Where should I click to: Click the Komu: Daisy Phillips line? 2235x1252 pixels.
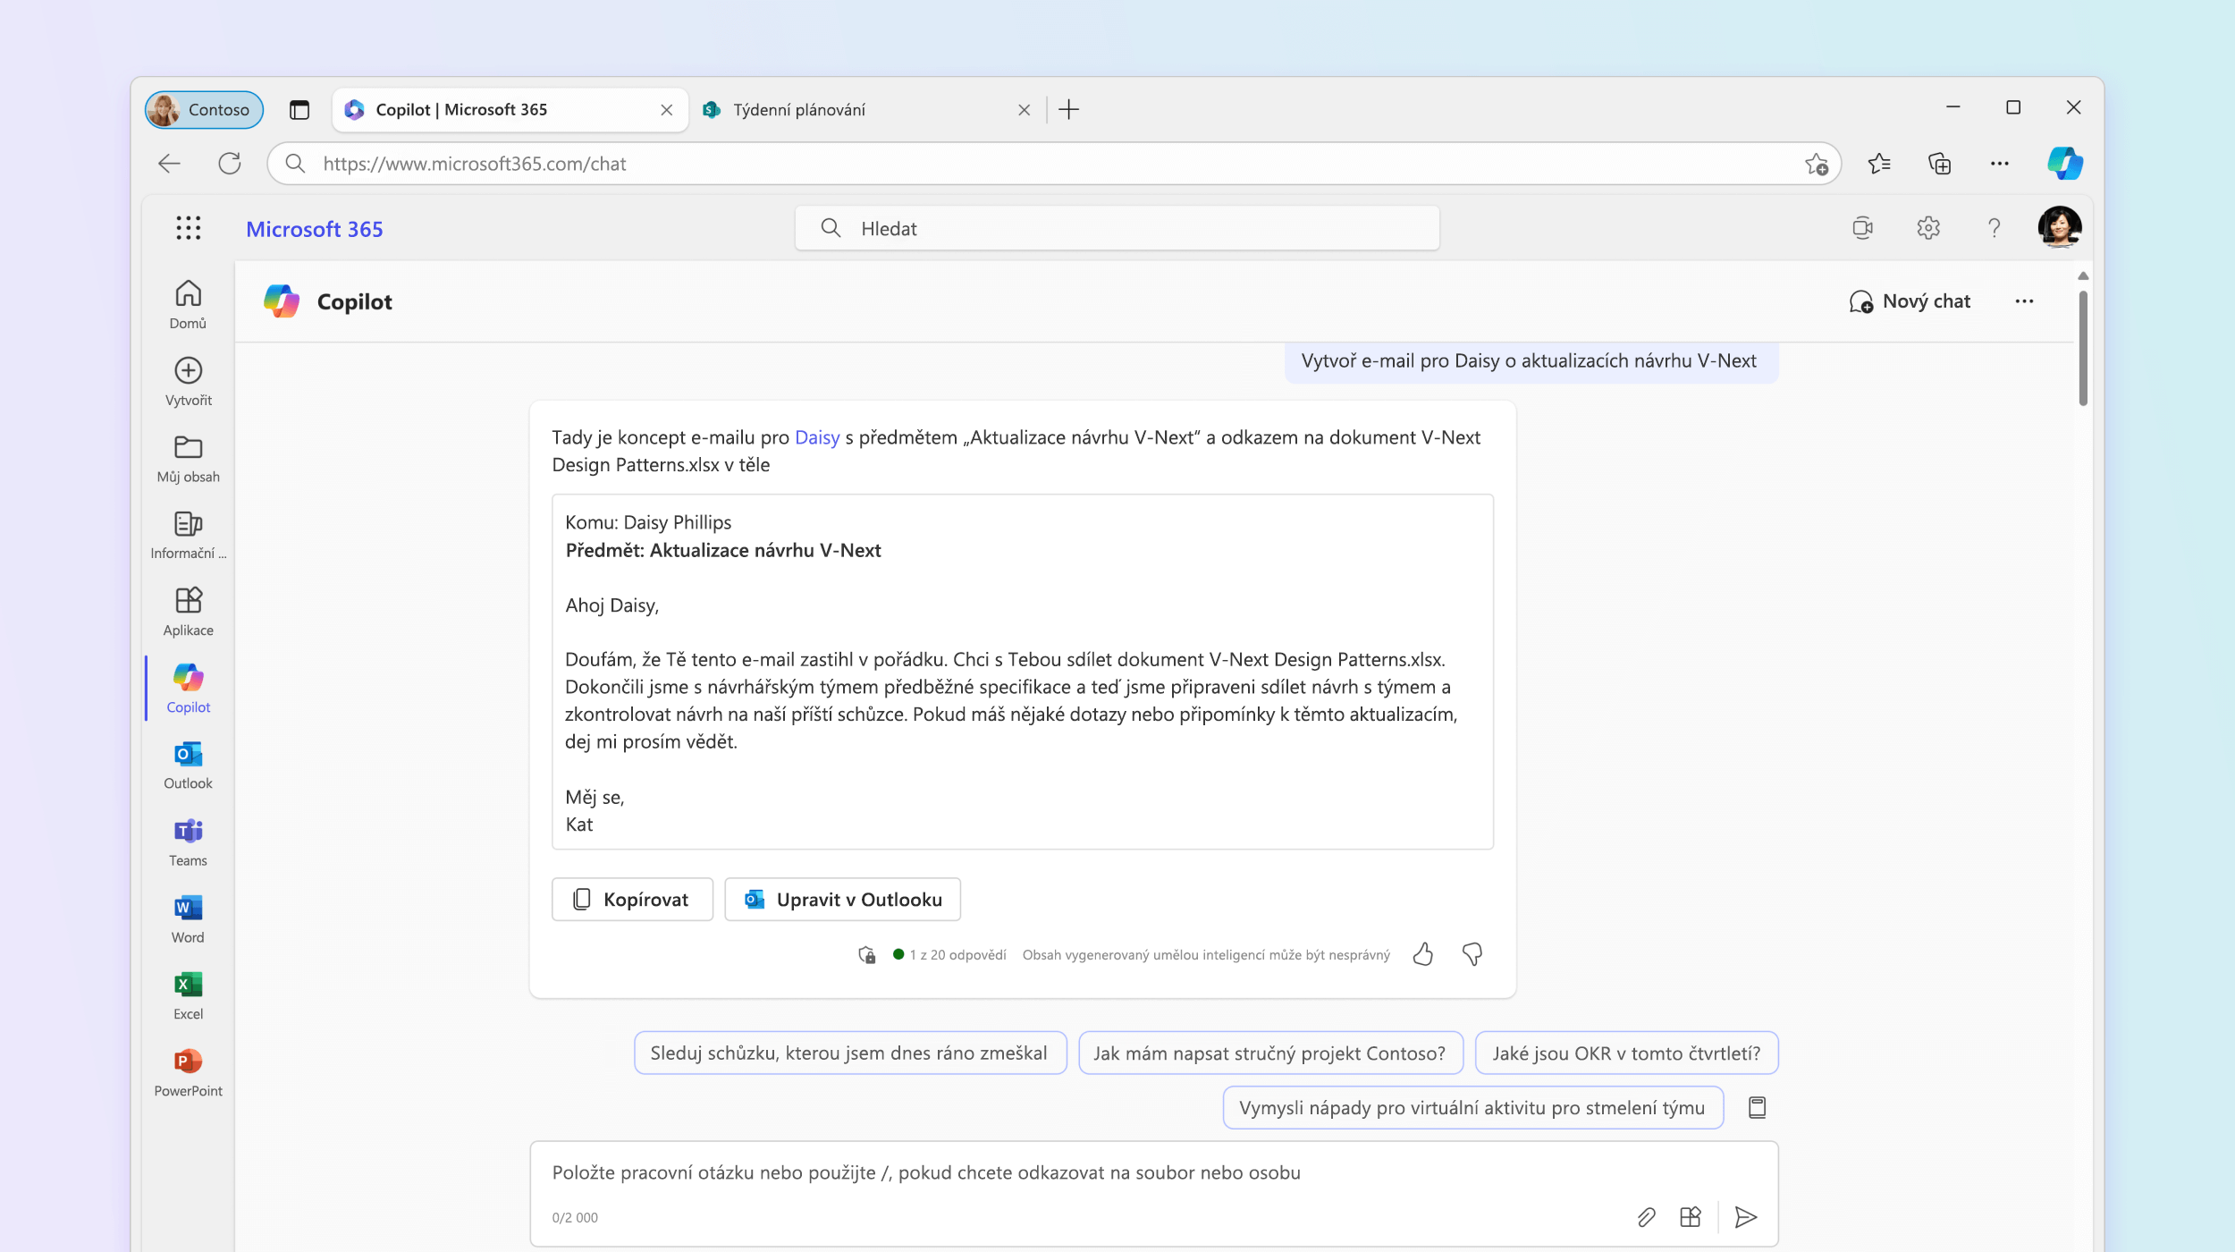[x=648, y=522]
